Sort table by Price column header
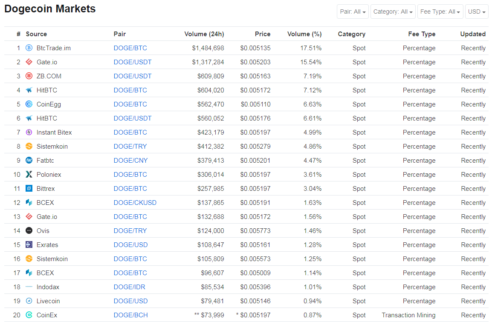The width and height of the screenshot is (492, 322). tap(263, 34)
